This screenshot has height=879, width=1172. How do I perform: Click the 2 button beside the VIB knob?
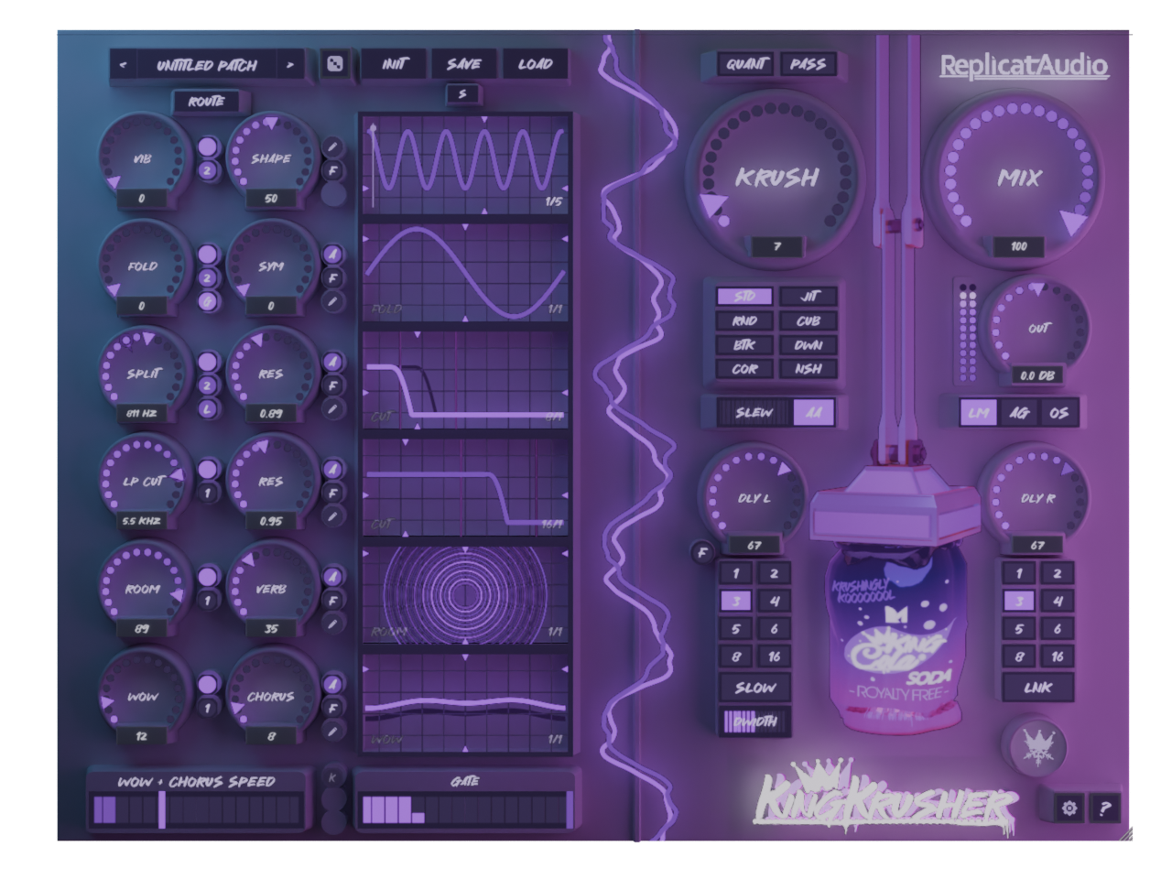[208, 170]
